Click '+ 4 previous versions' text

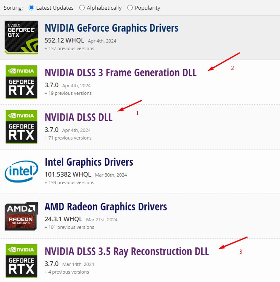(67, 272)
